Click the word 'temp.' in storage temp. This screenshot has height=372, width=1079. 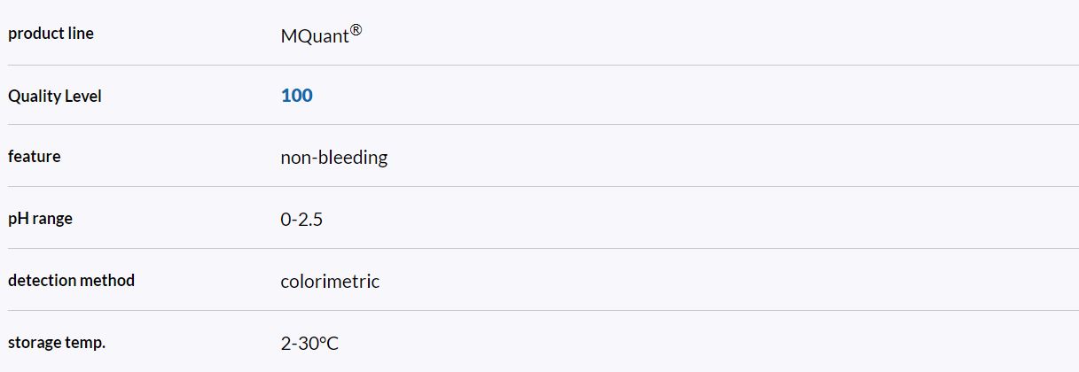point(85,343)
